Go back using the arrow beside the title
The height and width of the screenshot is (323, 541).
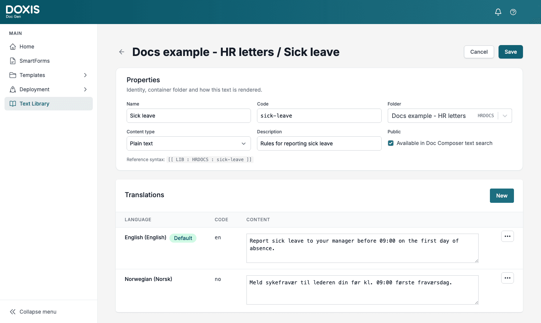click(x=122, y=52)
